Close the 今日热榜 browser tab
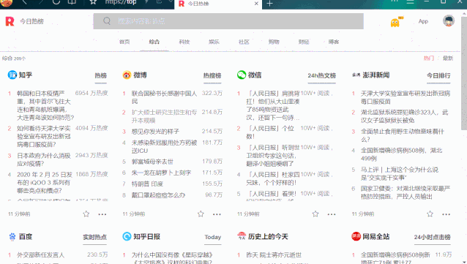467x264 pixels. point(256,4)
